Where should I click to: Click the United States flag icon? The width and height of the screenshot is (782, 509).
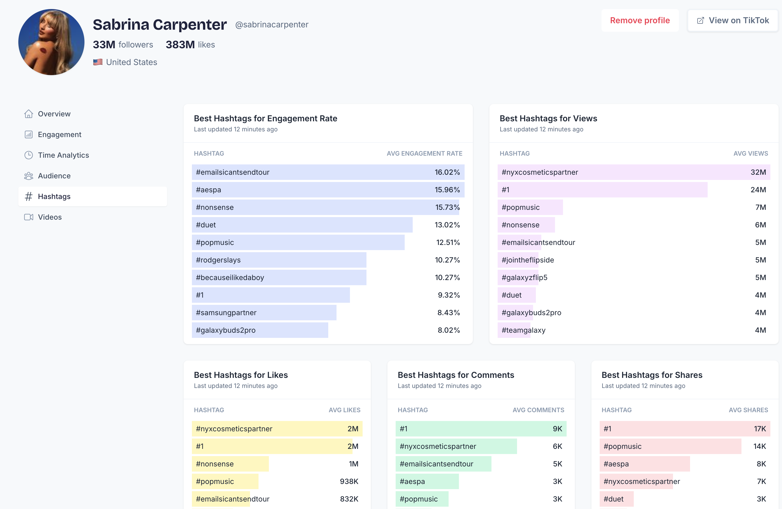point(98,62)
